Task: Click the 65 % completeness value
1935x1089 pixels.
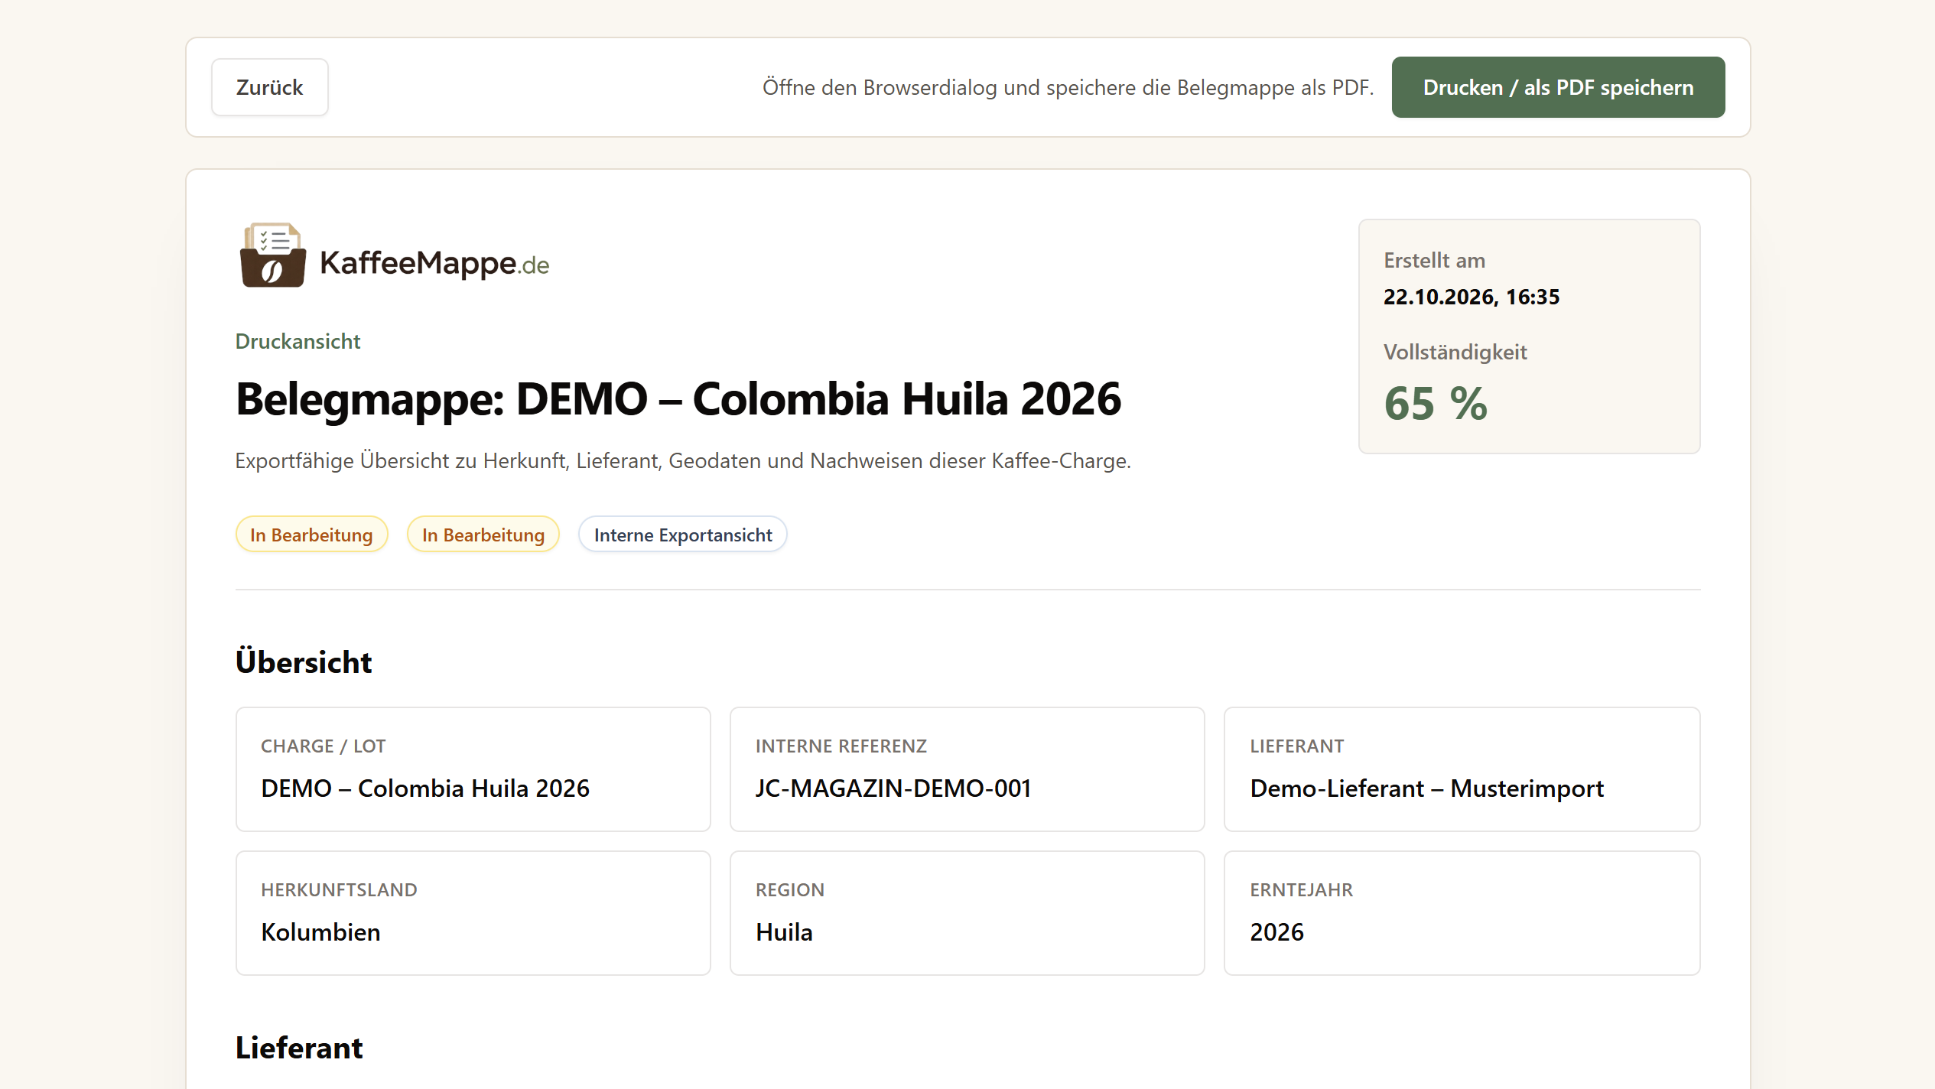Action: pyautogui.click(x=1436, y=403)
